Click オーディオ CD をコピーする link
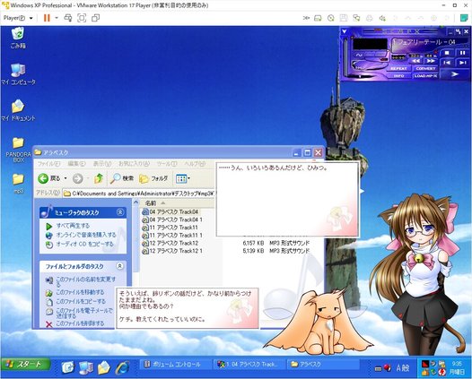Image resolution: width=472 pixels, height=379 pixels. click(x=85, y=244)
